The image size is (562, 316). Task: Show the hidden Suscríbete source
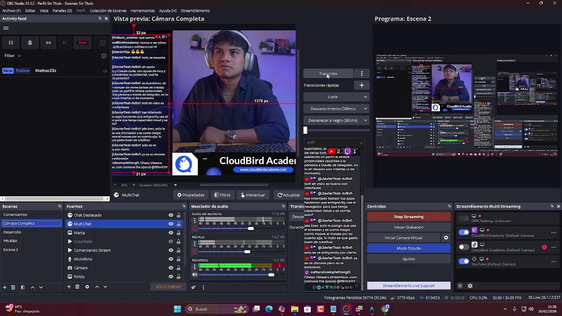[x=171, y=241]
